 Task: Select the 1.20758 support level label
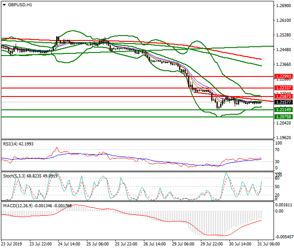[283, 117]
